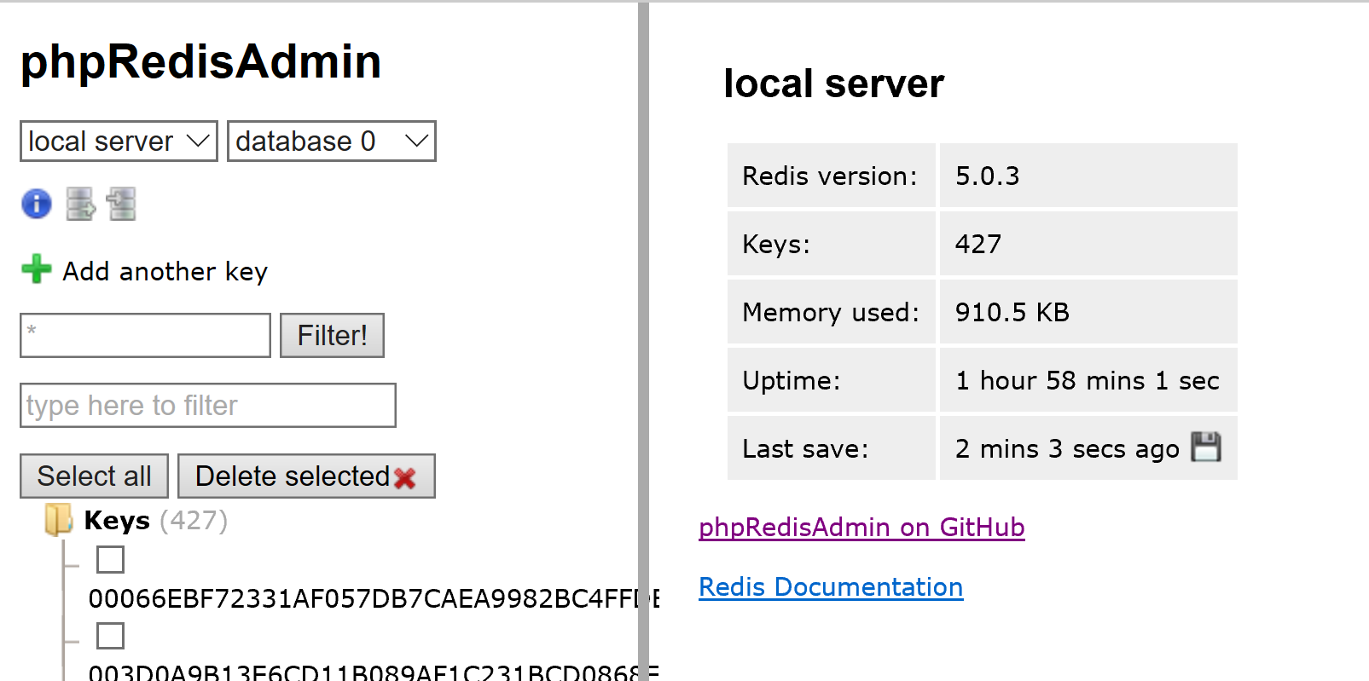Open Add another key link
Screen dimensions: 1369x681
[165, 271]
